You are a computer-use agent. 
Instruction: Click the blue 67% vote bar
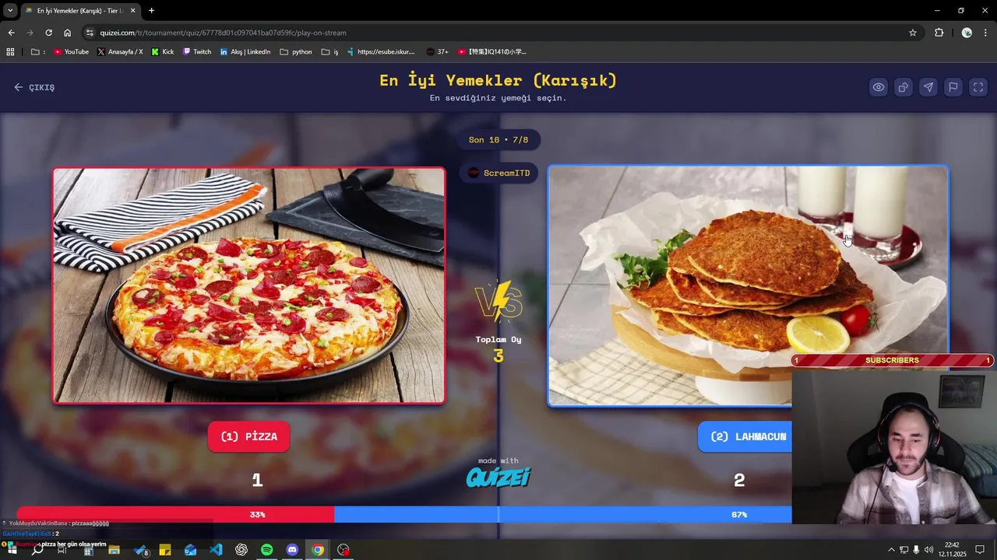click(563, 514)
